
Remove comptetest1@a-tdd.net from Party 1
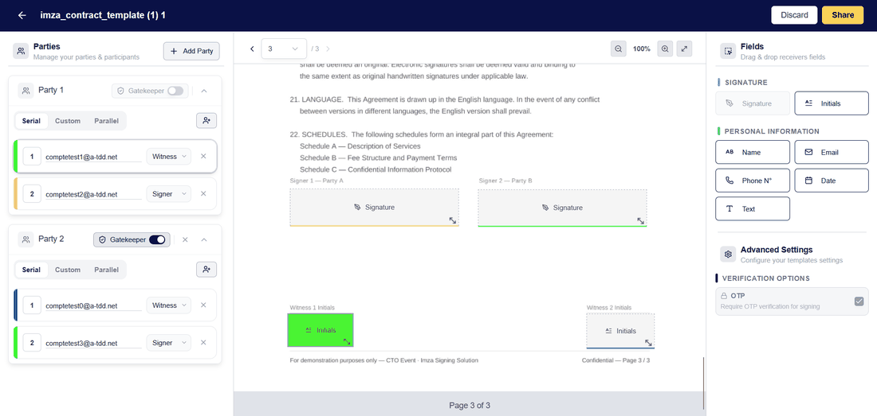[x=203, y=156]
